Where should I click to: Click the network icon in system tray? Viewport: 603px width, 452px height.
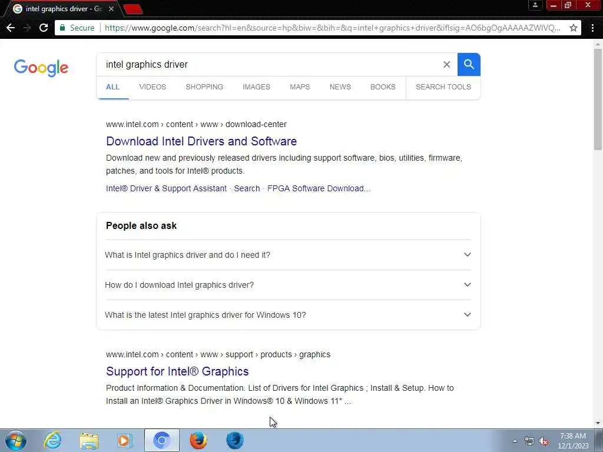(529, 441)
